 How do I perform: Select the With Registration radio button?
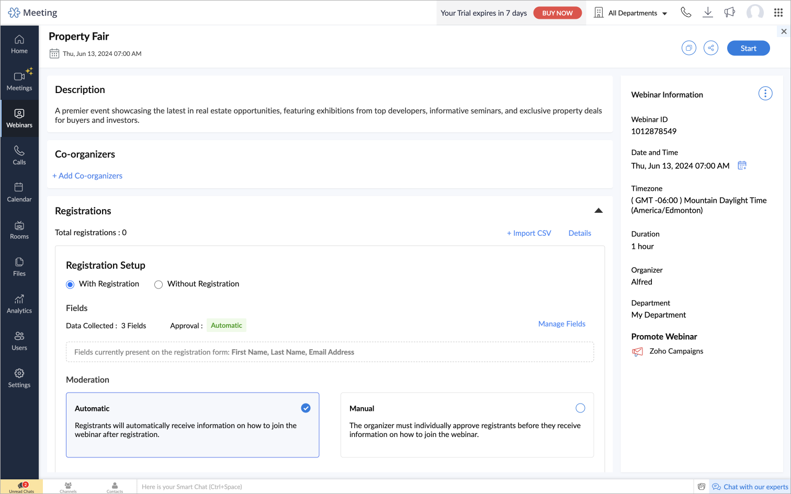[70, 284]
